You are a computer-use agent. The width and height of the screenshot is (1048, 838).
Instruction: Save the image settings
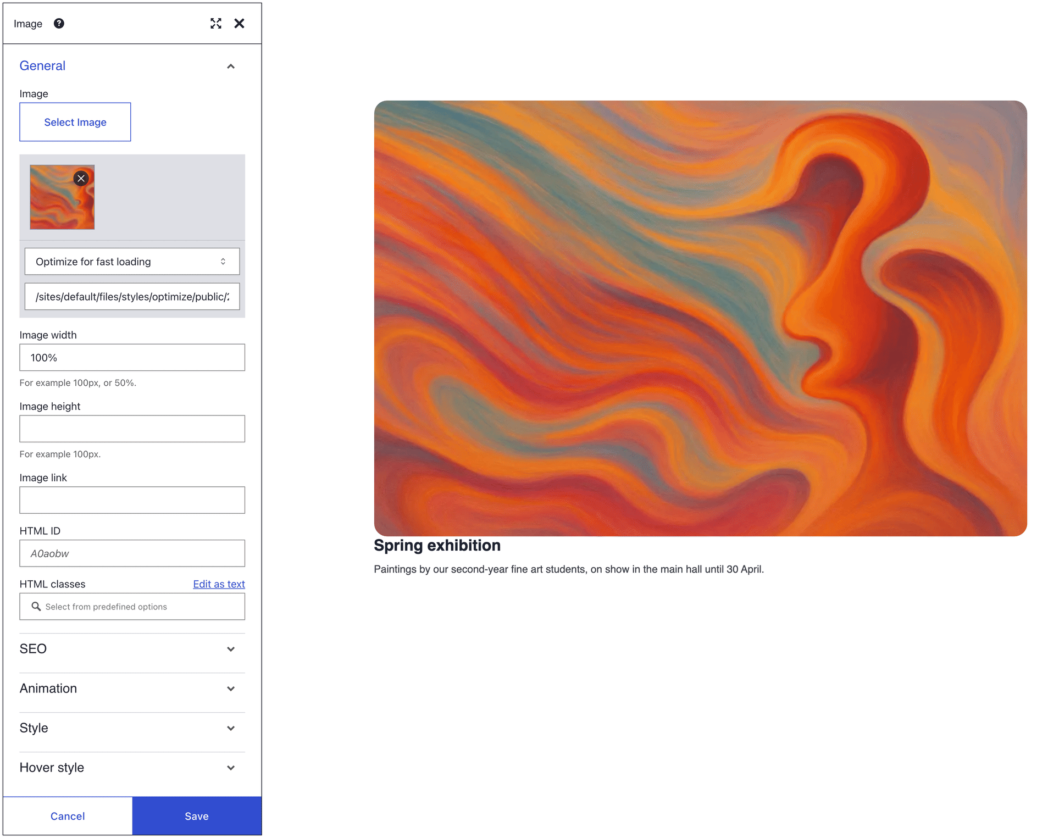point(197,816)
